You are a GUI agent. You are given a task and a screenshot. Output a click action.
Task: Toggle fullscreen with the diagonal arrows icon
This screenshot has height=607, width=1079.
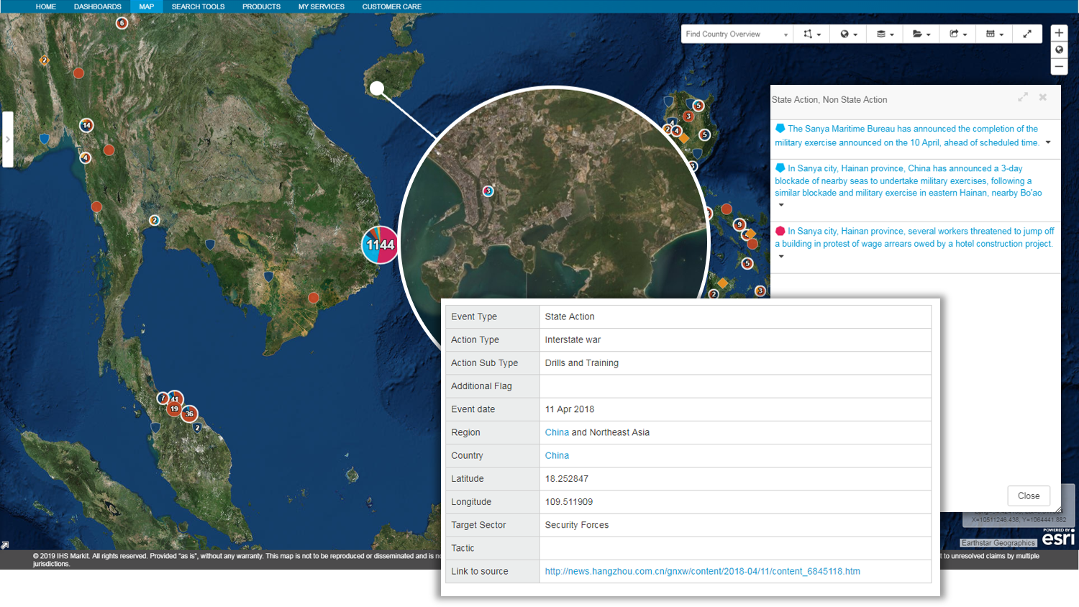pyautogui.click(x=1027, y=34)
